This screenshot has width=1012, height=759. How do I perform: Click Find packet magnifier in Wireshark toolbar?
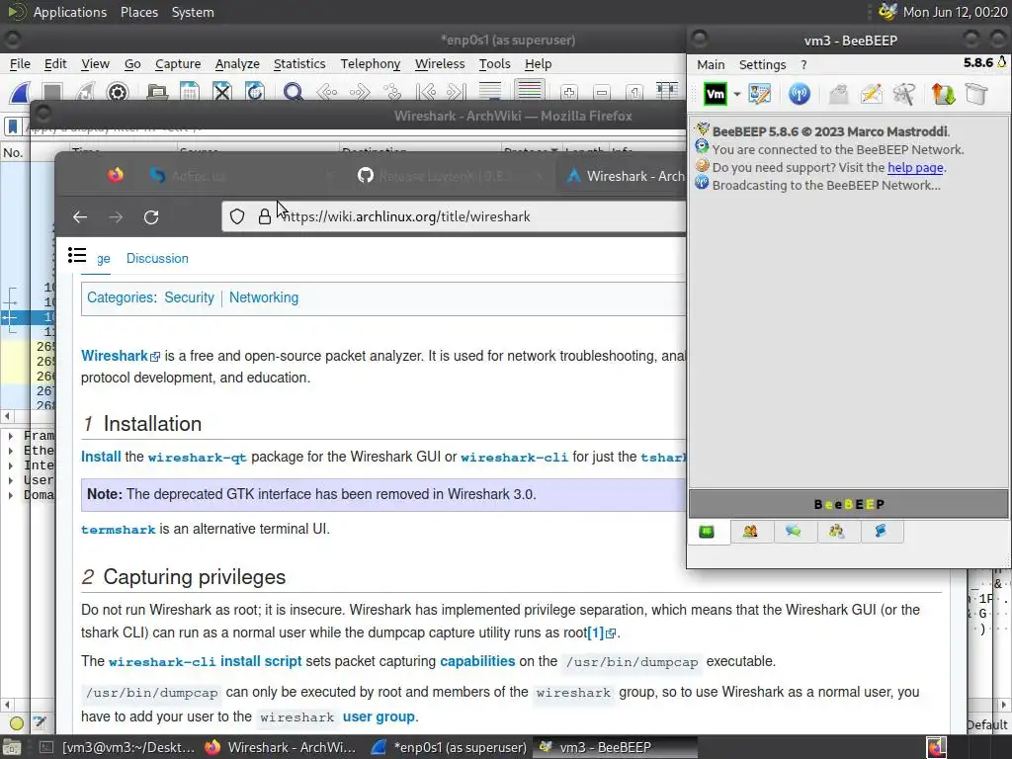coord(293,92)
